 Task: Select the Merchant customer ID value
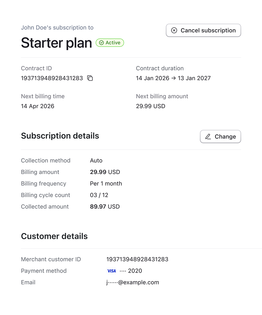137,259
